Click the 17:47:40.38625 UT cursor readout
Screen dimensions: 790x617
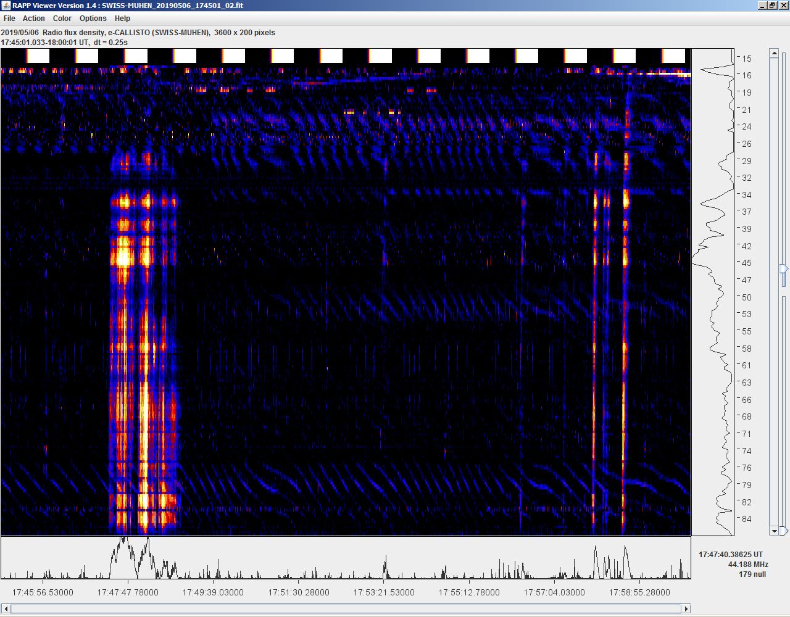point(731,555)
